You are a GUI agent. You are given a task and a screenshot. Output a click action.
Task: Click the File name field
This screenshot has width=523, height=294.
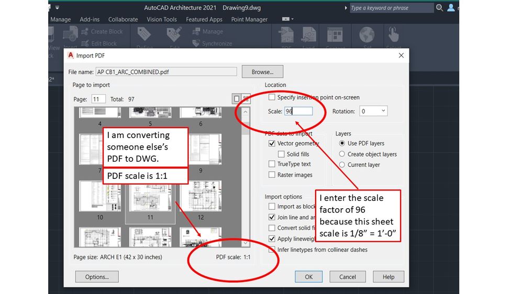tap(166, 72)
